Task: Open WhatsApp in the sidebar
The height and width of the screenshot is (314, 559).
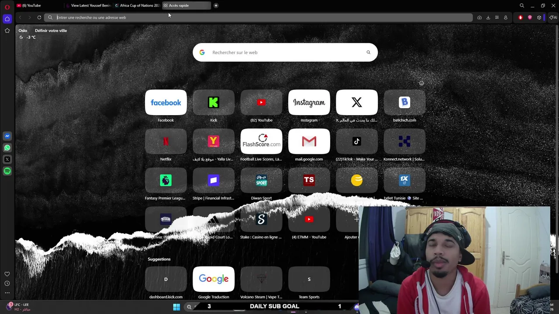Action: pos(7,148)
